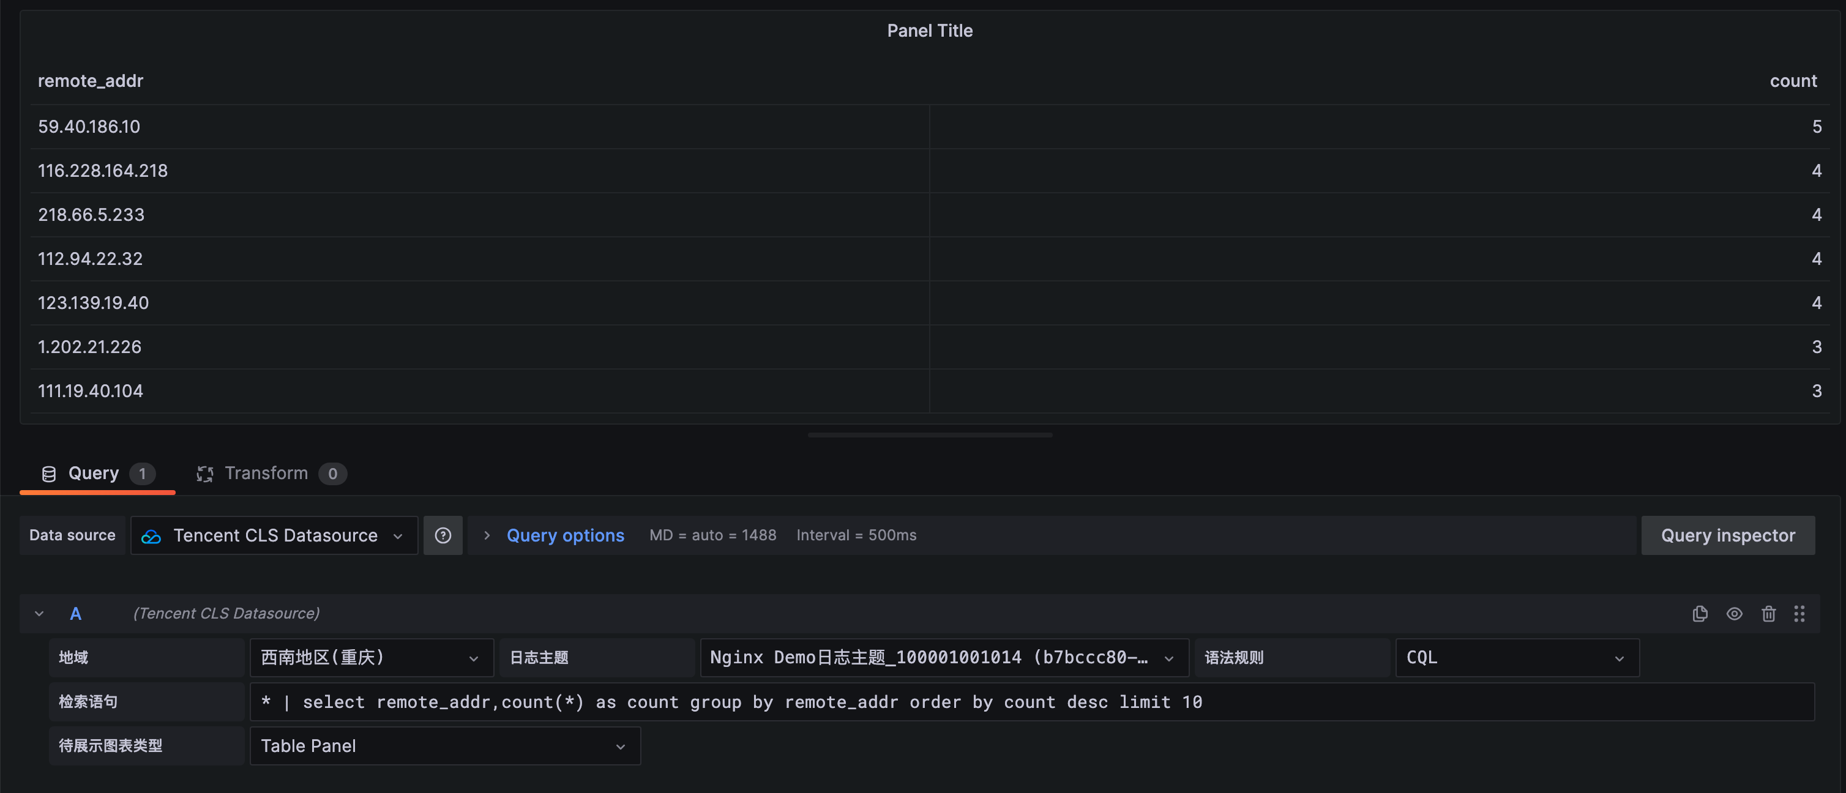Click the Transform tab icon
The height and width of the screenshot is (793, 1846).
[205, 474]
